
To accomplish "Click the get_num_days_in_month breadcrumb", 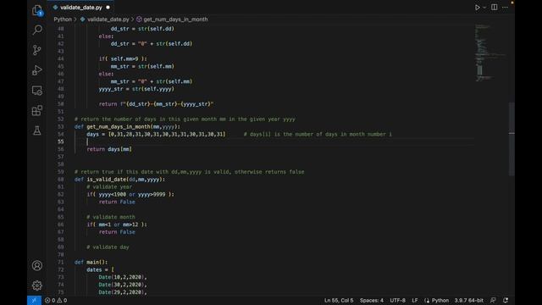I will pos(175,19).
